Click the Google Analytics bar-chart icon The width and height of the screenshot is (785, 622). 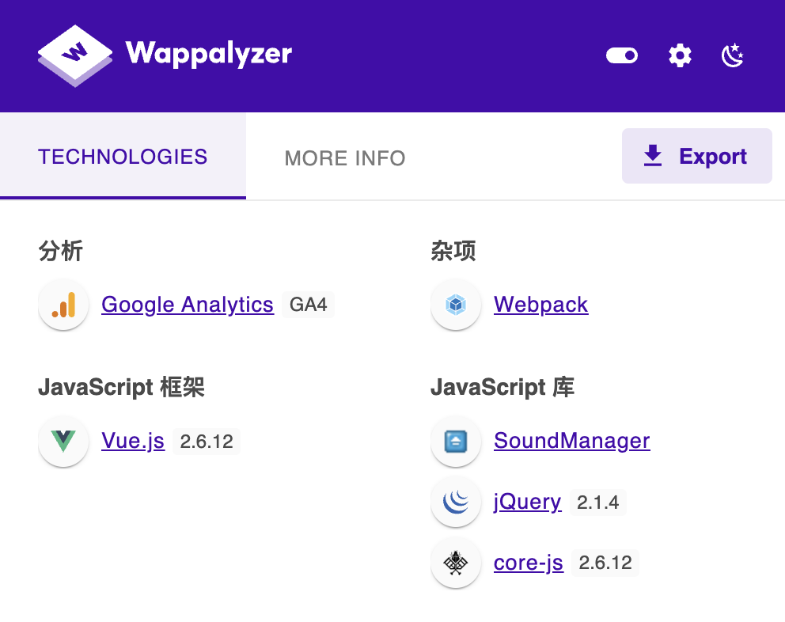63,305
